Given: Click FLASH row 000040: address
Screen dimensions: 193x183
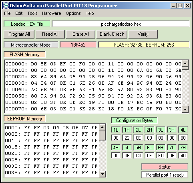Looking at the screenshot, I should point(16,89).
